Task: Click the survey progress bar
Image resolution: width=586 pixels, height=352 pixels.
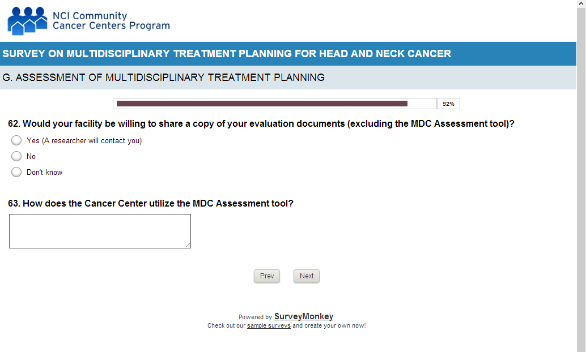Action: [275, 104]
